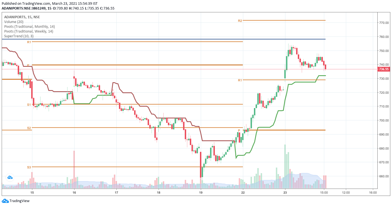The height and width of the screenshot is (206, 392).
Task: Click the P pivot label near 693
Action: pos(239,131)
